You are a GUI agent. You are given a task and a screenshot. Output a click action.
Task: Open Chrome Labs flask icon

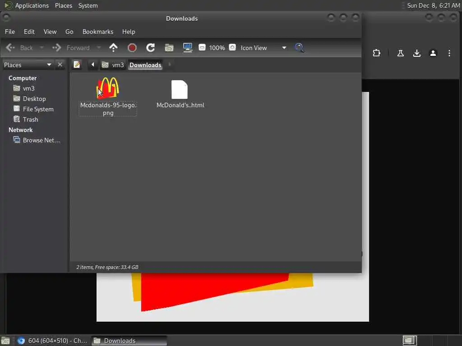[401, 53]
